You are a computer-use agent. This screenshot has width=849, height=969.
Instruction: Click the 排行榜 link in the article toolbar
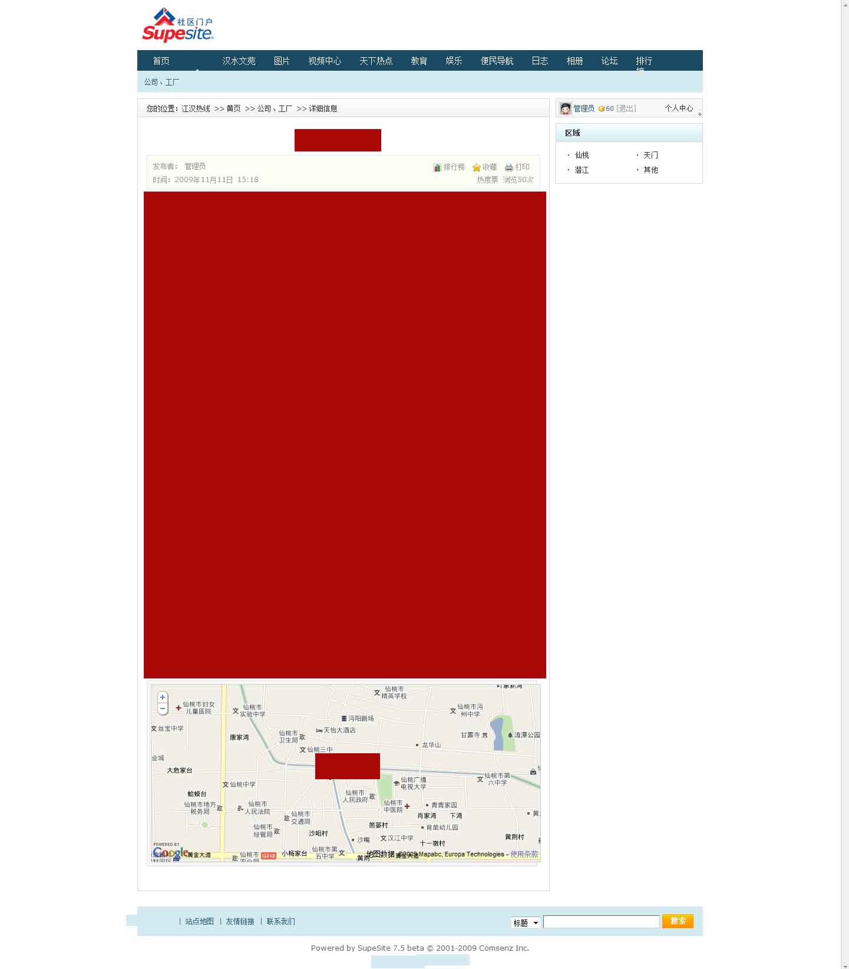454,167
